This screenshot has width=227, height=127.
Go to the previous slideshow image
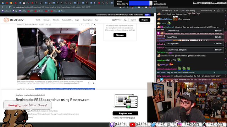click(89, 83)
